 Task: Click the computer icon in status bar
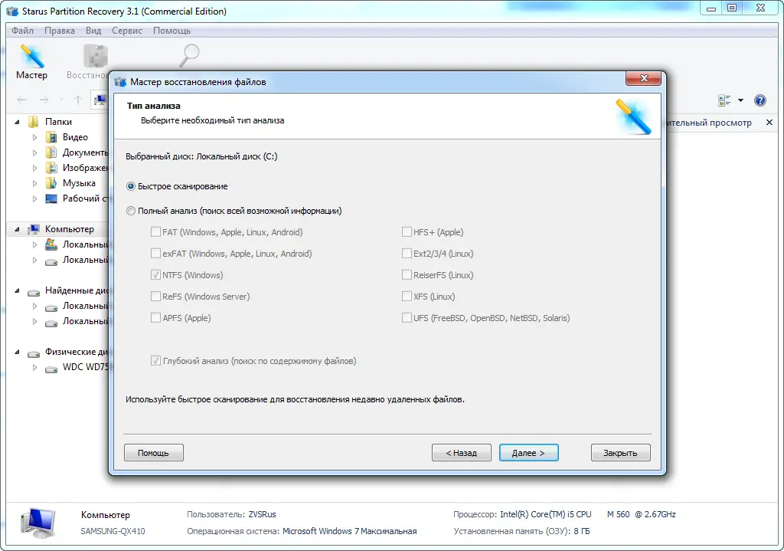coord(38,523)
